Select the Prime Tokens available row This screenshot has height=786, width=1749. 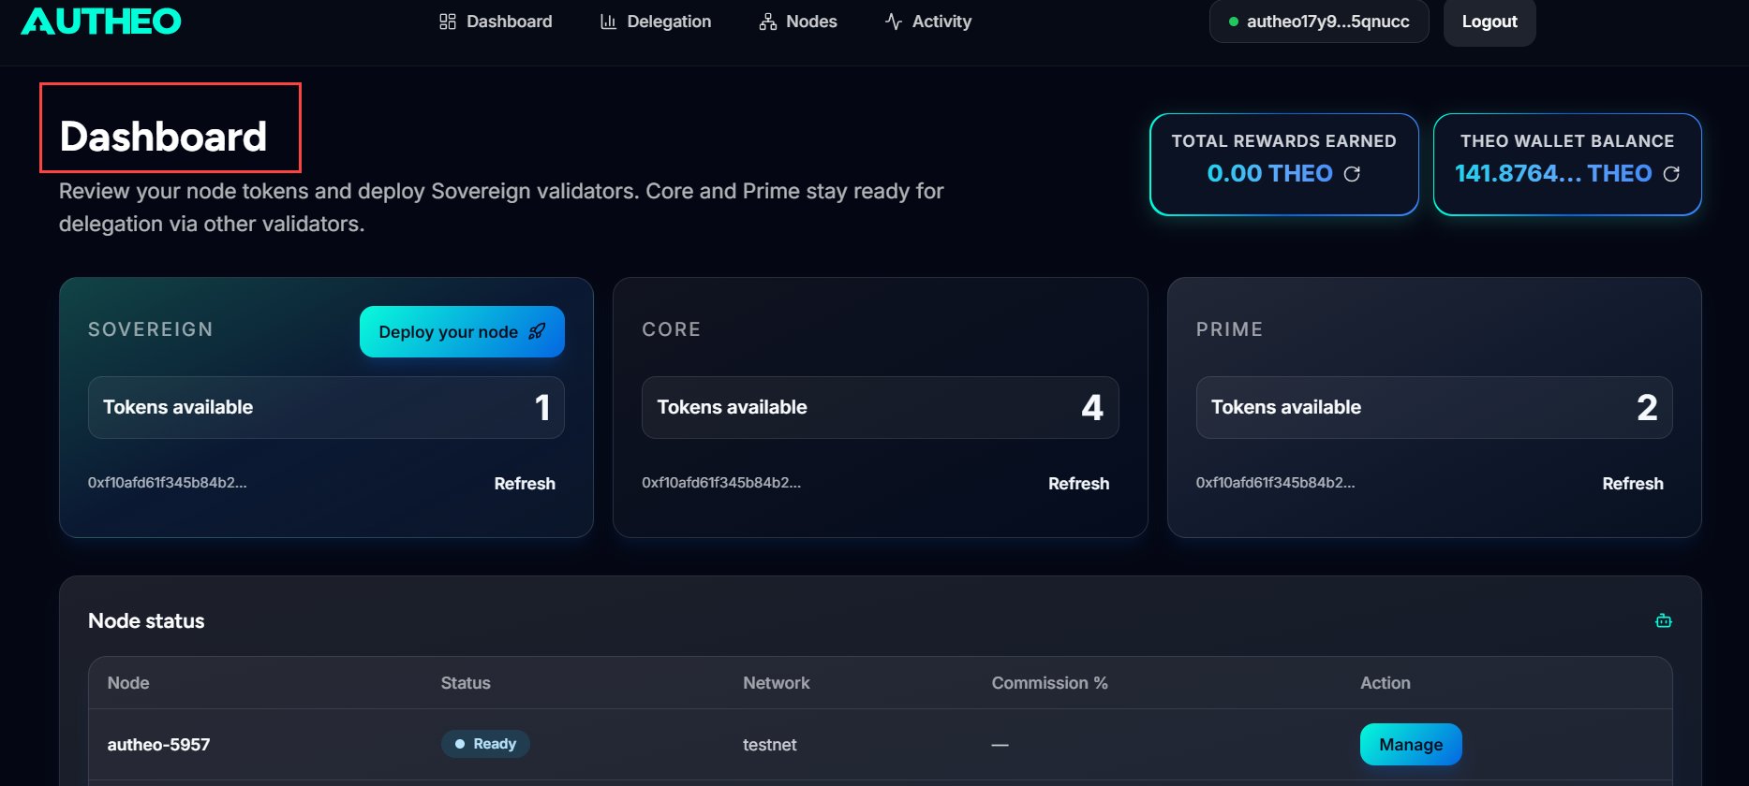click(x=1434, y=407)
